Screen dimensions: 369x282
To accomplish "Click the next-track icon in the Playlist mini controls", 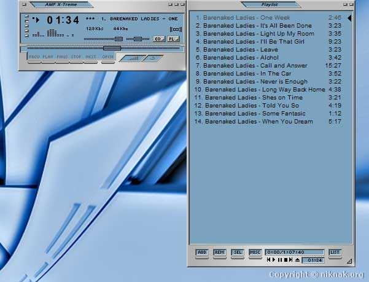I will click(291, 260).
